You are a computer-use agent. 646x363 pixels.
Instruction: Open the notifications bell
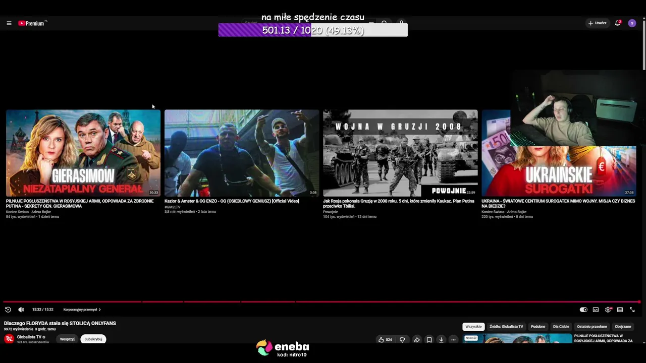617,23
